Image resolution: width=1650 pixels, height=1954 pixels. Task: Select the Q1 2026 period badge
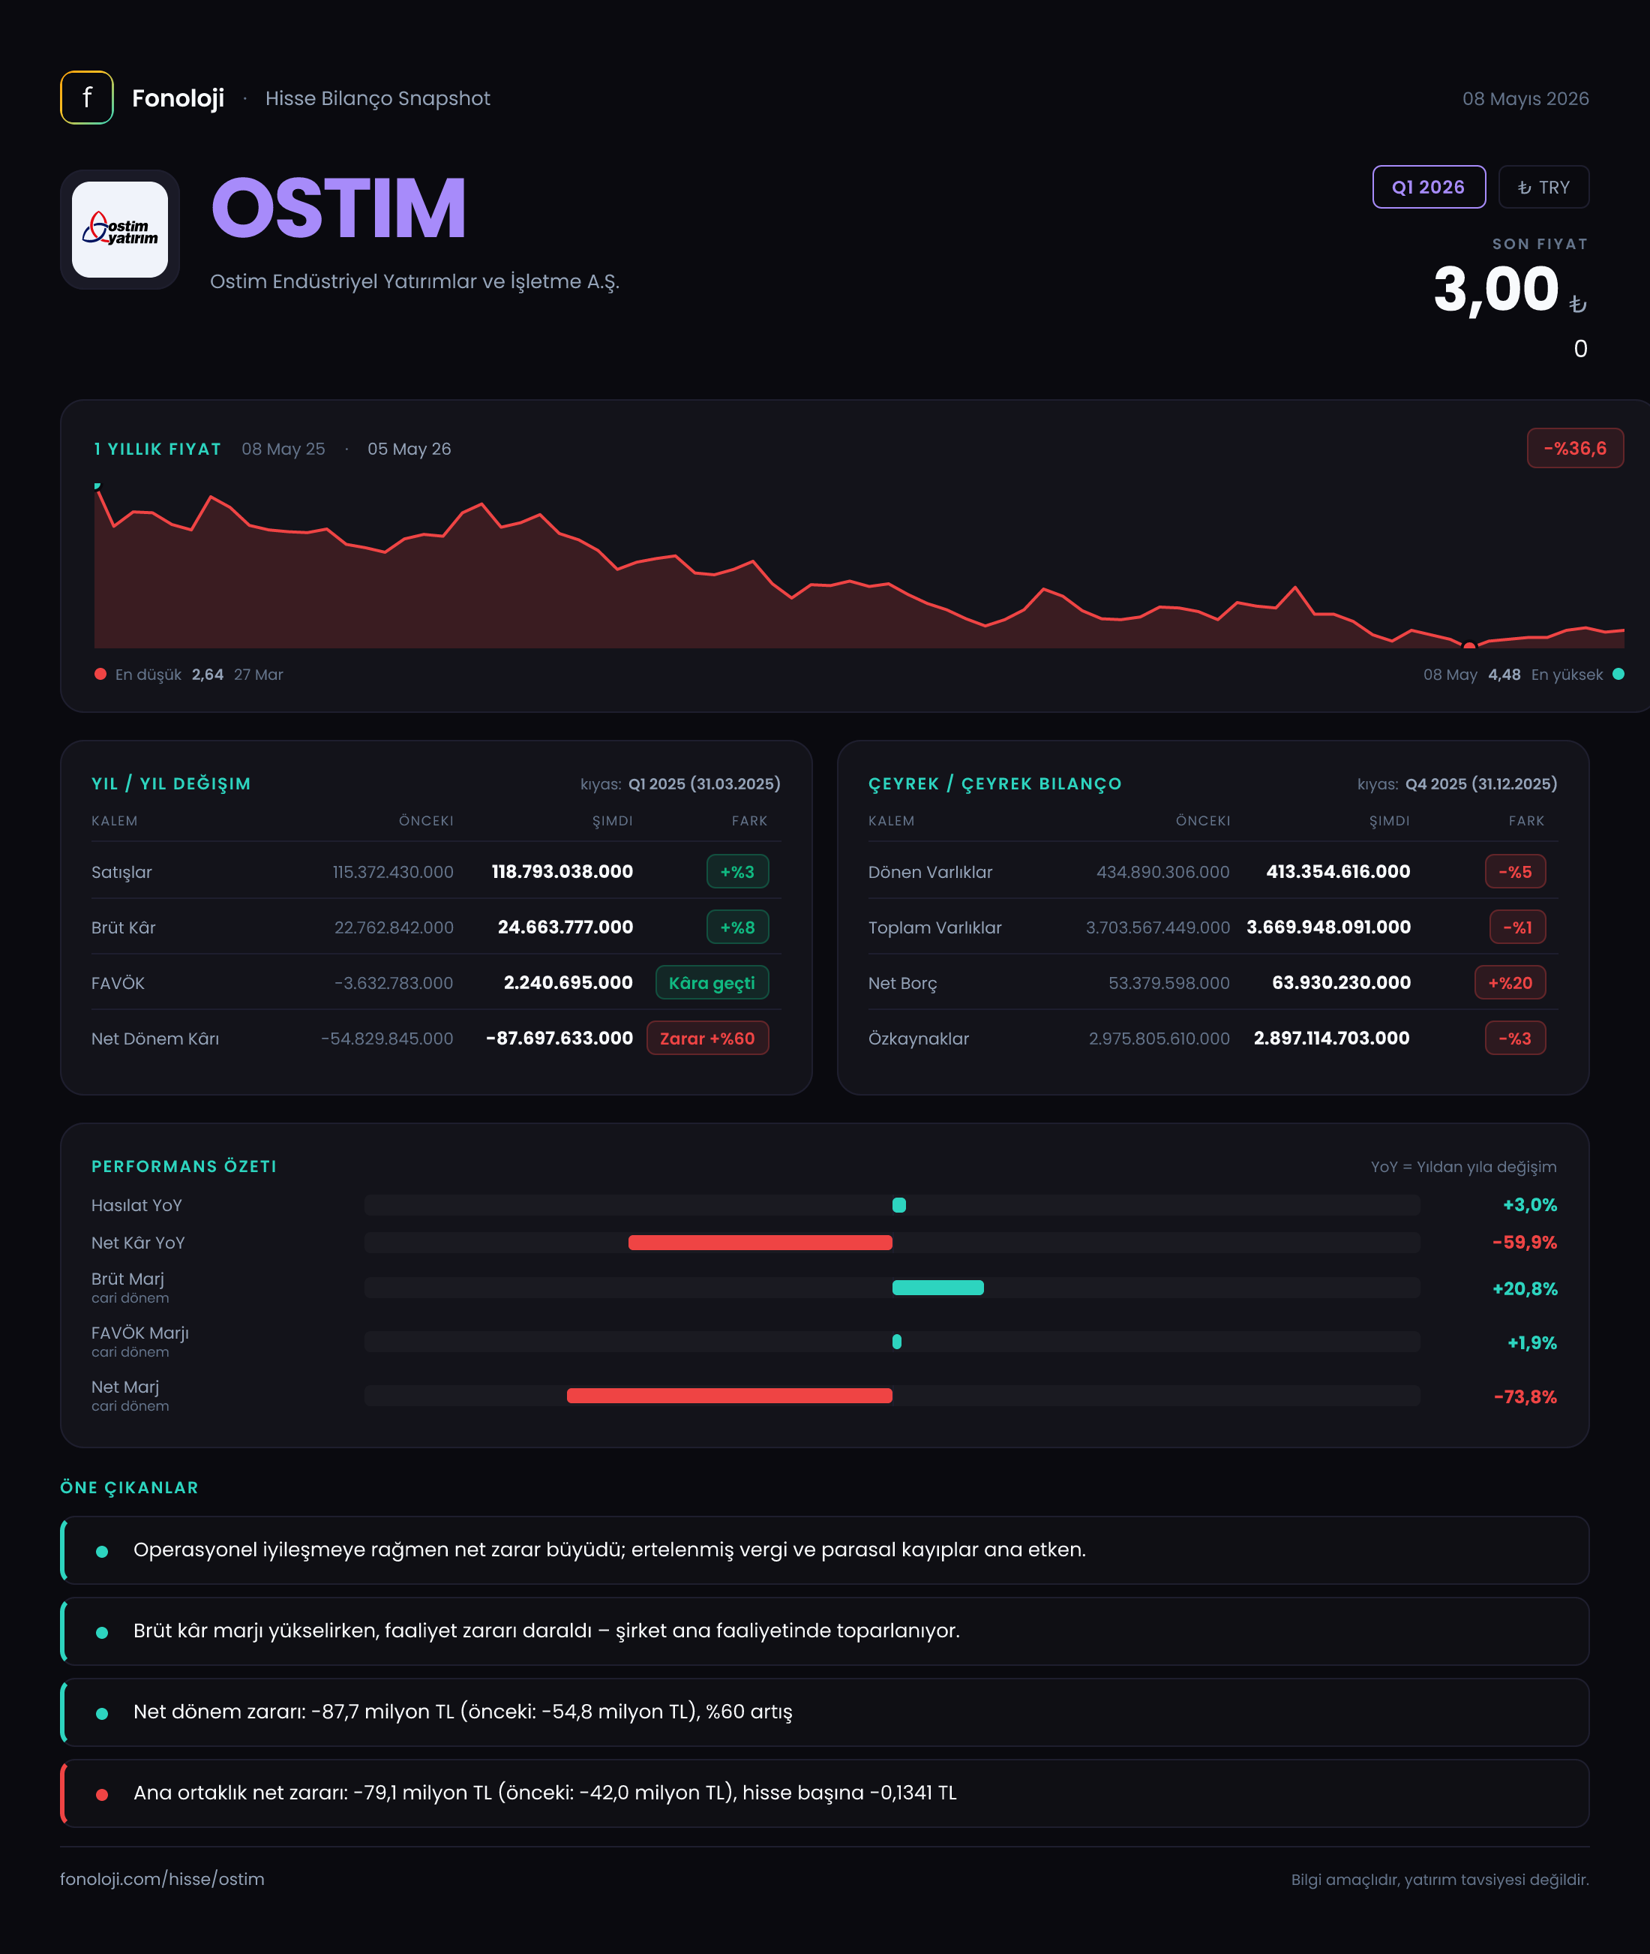point(1428,187)
